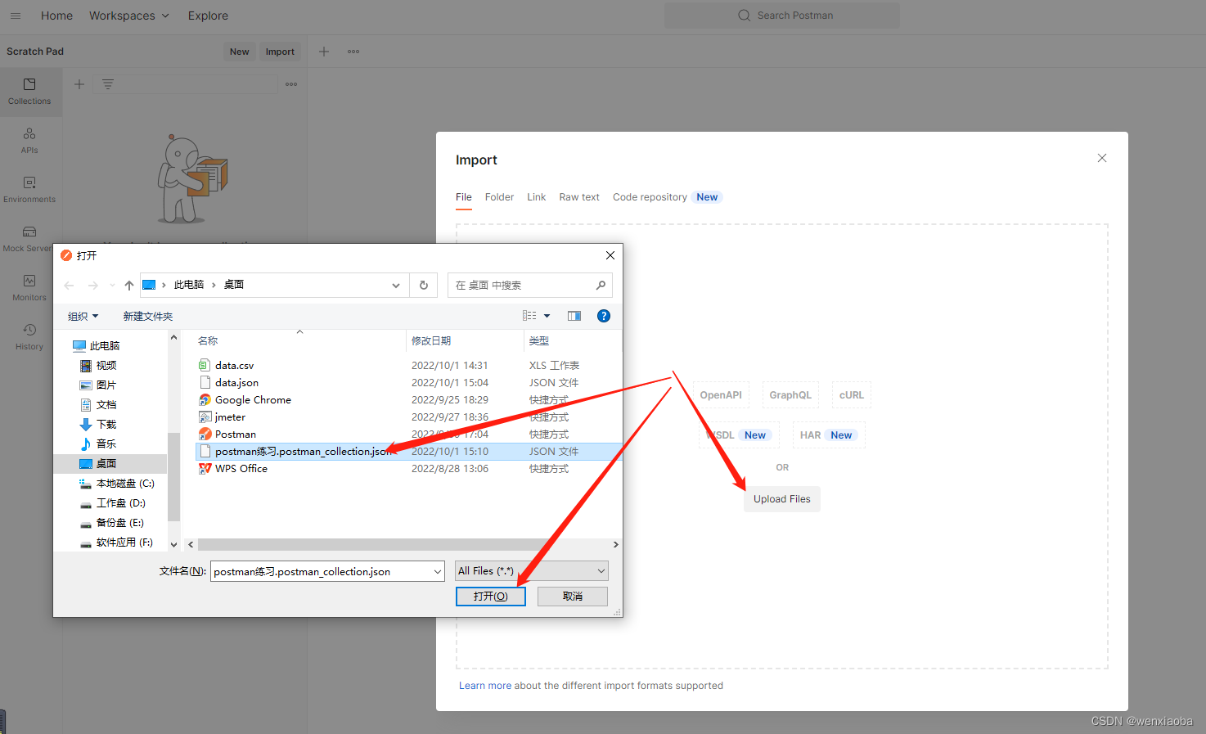Click 新建文件夹 new folder button
Screen dimensions: 1206x734
tap(148, 316)
